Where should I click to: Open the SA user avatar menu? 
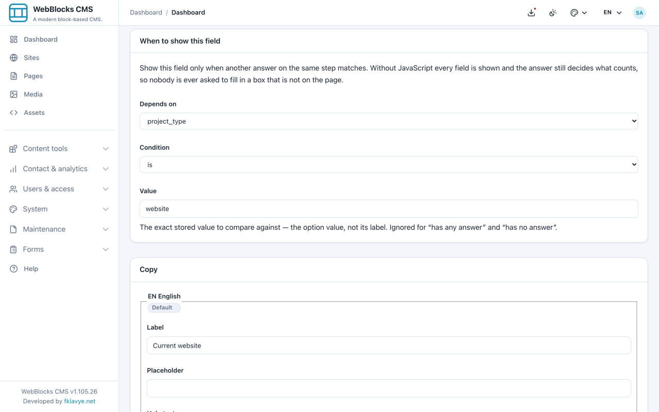click(639, 13)
